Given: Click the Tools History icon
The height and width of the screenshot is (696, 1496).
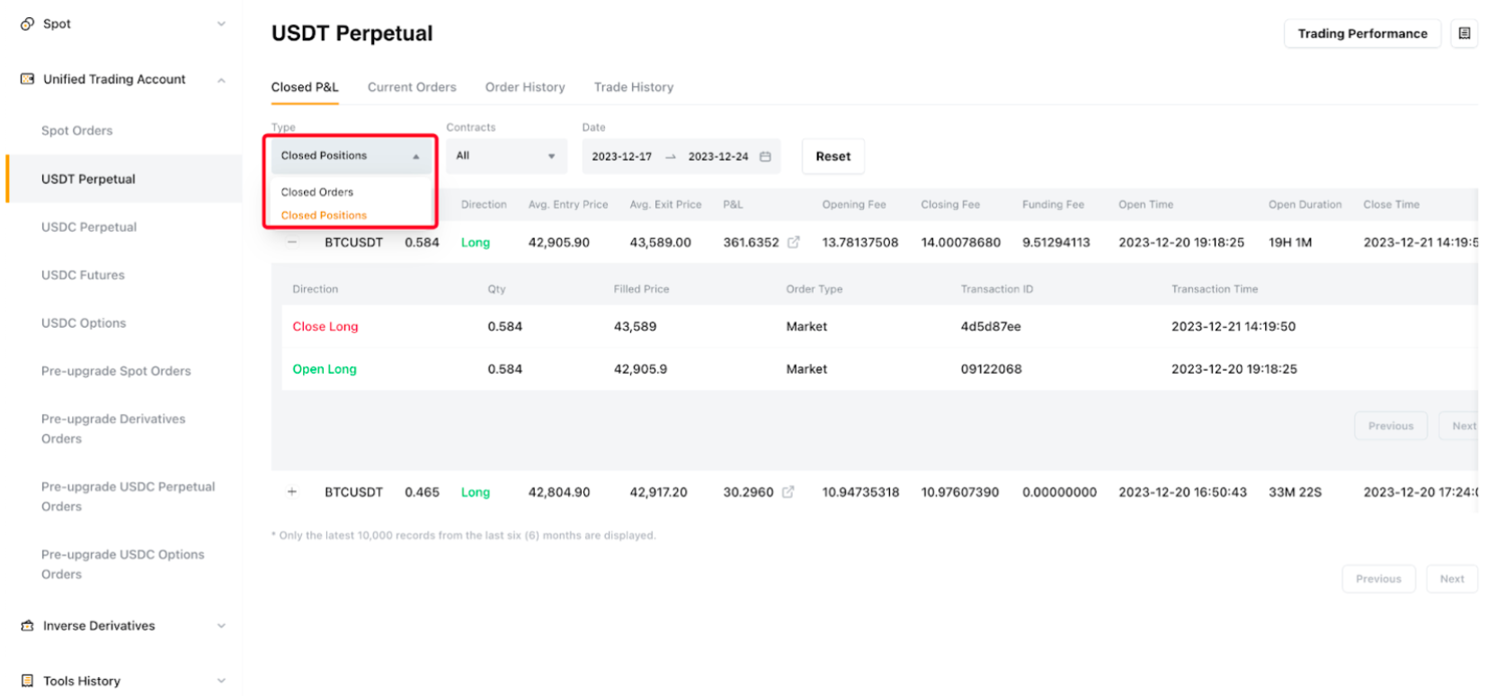Looking at the screenshot, I should (x=27, y=681).
